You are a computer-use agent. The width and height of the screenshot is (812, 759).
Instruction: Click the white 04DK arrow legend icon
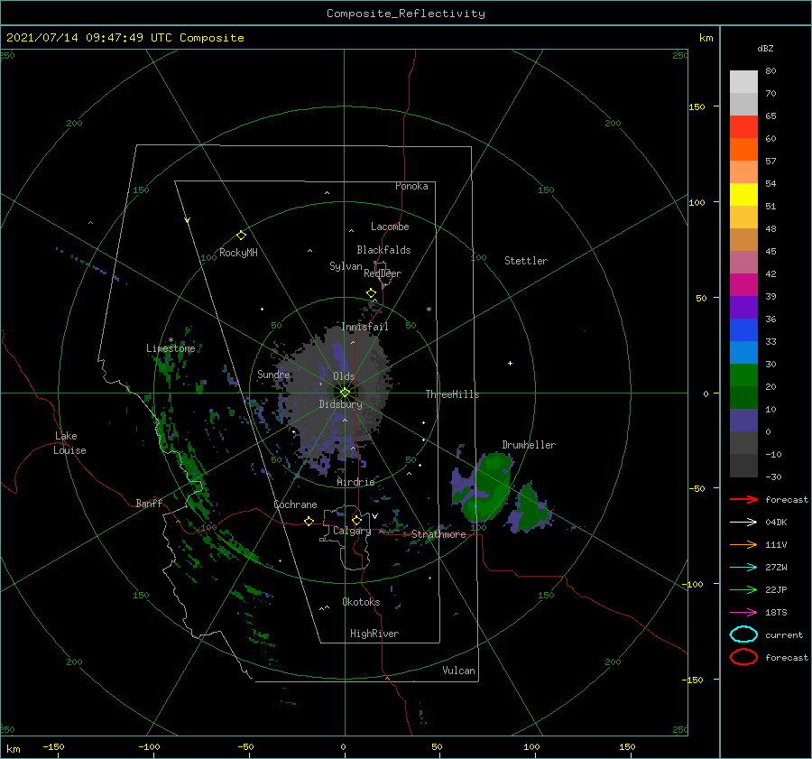(x=743, y=523)
